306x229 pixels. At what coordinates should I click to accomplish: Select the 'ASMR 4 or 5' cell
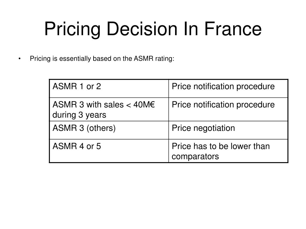coord(109,151)
